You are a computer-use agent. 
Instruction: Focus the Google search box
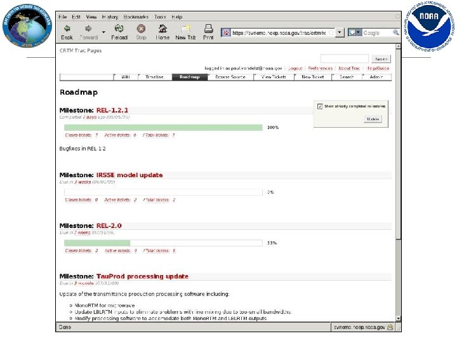pyautogui.click(x=377, y=32)
